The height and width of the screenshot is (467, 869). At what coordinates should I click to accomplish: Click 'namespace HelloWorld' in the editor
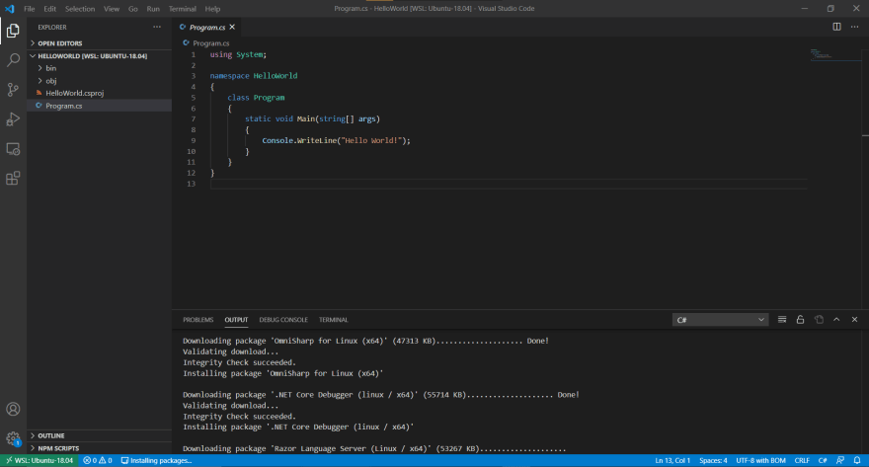[254, 76]
